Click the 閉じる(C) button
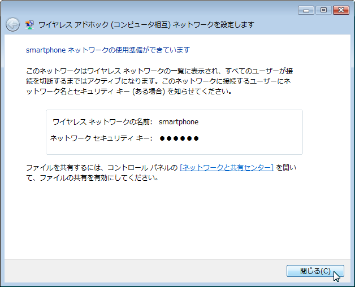The width and height of the screenshot is (355, 287). (x=315, y=271)
